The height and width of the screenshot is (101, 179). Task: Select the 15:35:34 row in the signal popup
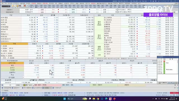click(167, 61)
